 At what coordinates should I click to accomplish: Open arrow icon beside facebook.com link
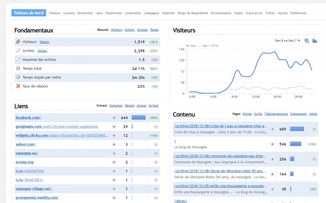(114, 118)
